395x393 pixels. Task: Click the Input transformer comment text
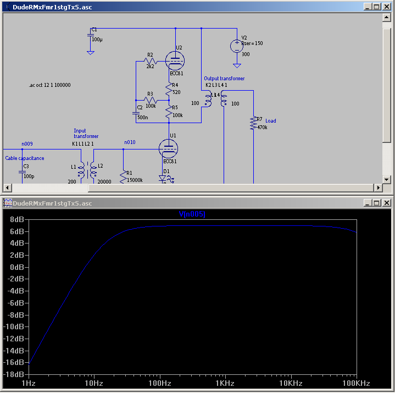(x=86, y=134)
